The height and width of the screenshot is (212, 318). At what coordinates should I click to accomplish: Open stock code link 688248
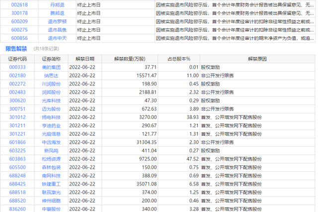17,176
